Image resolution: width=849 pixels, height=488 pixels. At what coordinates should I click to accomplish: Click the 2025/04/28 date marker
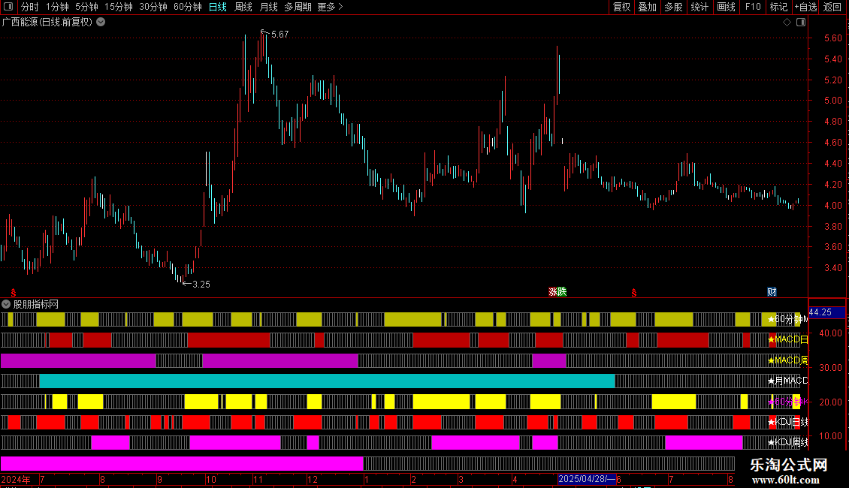[587, 479]
